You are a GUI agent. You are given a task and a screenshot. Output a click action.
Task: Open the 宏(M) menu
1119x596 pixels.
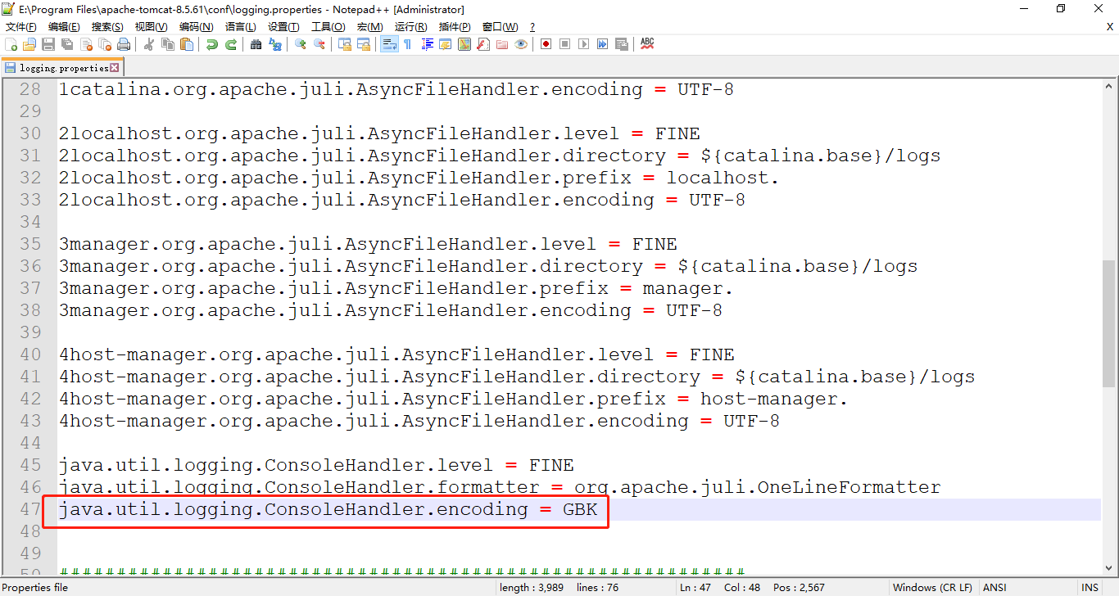(370, 26)
